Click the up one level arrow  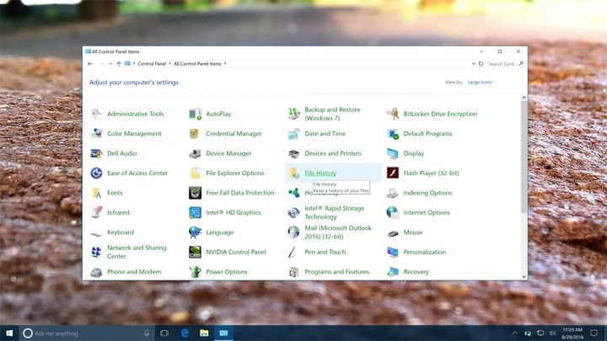[x=119, y=64]
